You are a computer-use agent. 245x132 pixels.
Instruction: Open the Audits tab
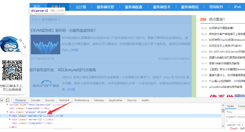click(145, 100)
